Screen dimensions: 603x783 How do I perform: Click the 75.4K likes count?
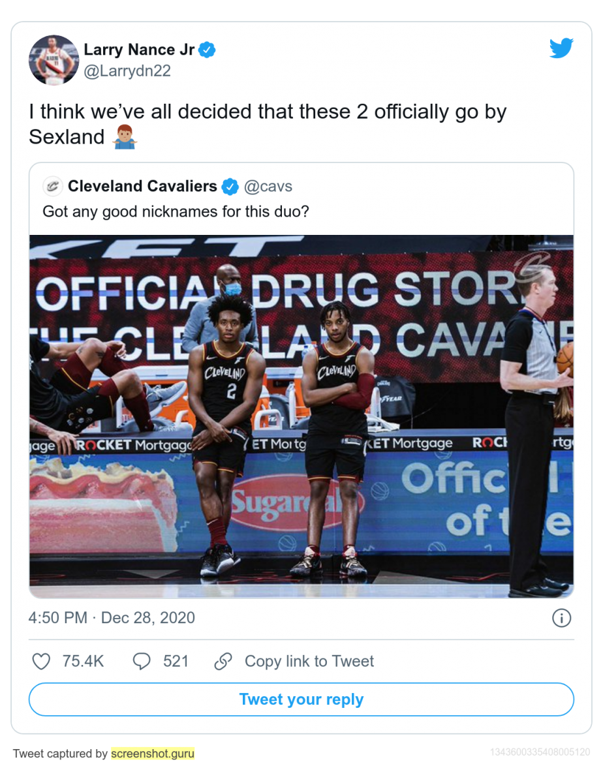point(84,662)
